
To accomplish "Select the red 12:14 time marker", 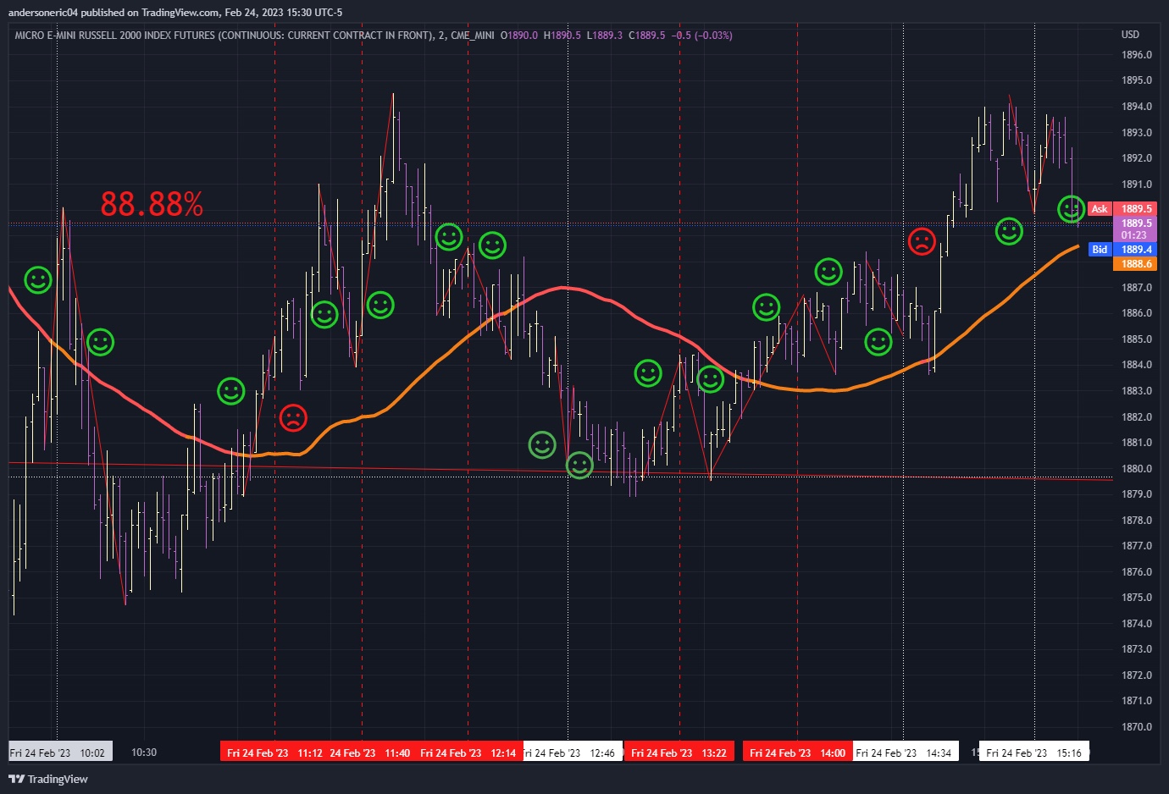I will point(468,753).
